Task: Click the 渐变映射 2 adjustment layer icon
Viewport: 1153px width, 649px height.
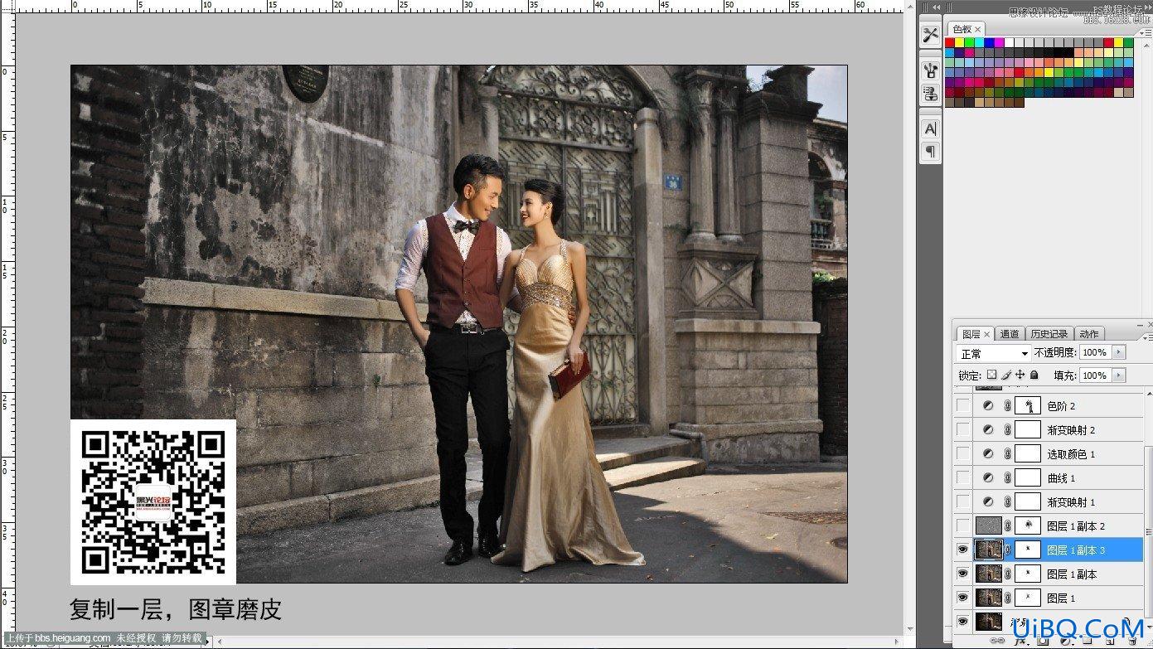Action: (988, 430)
